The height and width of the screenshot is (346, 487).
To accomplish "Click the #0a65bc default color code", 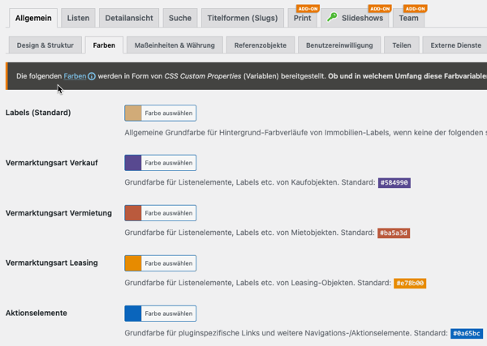I will (x=467, y=333).
